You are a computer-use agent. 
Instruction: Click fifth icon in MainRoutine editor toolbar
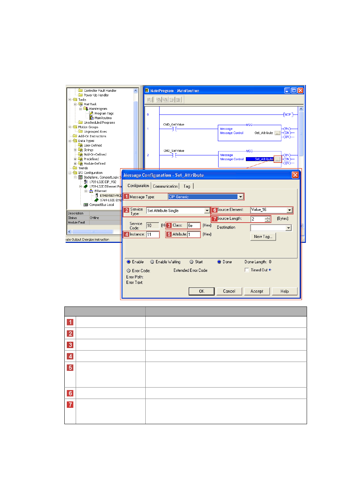[x=178, y=100]
